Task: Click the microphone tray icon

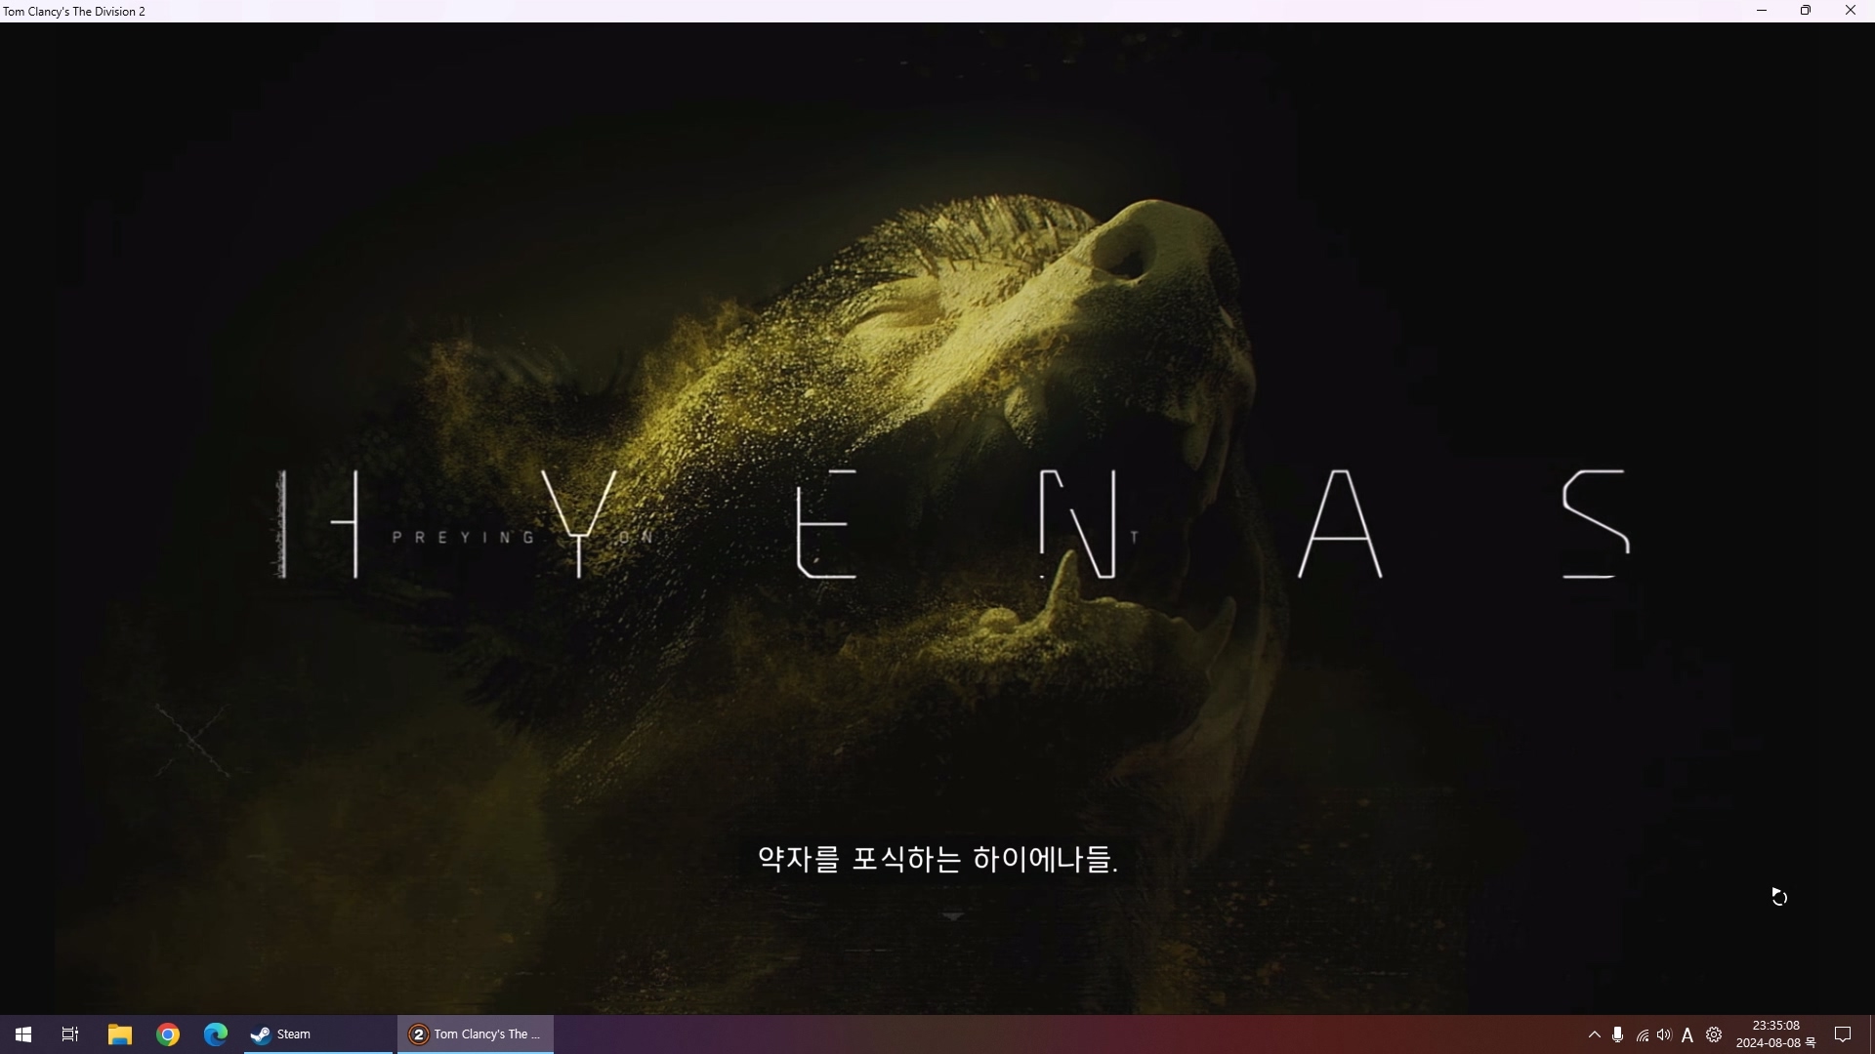Action: coord(1618,1034)
